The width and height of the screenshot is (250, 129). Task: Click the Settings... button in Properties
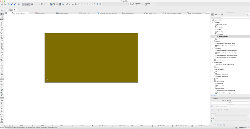[x=230, y=103]
